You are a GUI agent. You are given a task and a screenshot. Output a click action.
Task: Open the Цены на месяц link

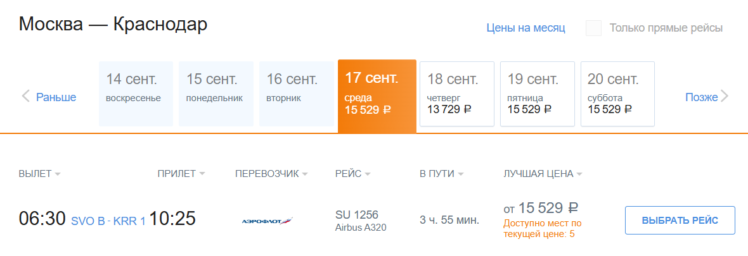(526, 28)
